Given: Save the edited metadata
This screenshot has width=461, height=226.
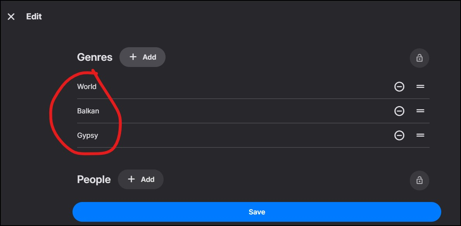Looking at the screenshot, I should (257, 212).
